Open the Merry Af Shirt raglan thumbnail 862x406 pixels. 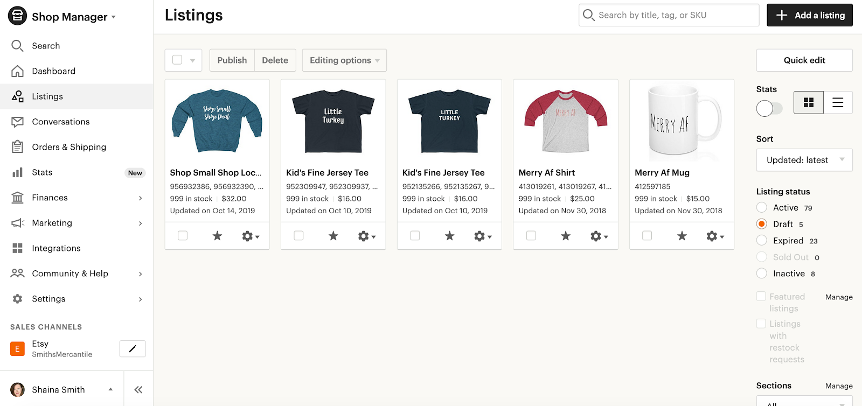[x=566, y=122]
